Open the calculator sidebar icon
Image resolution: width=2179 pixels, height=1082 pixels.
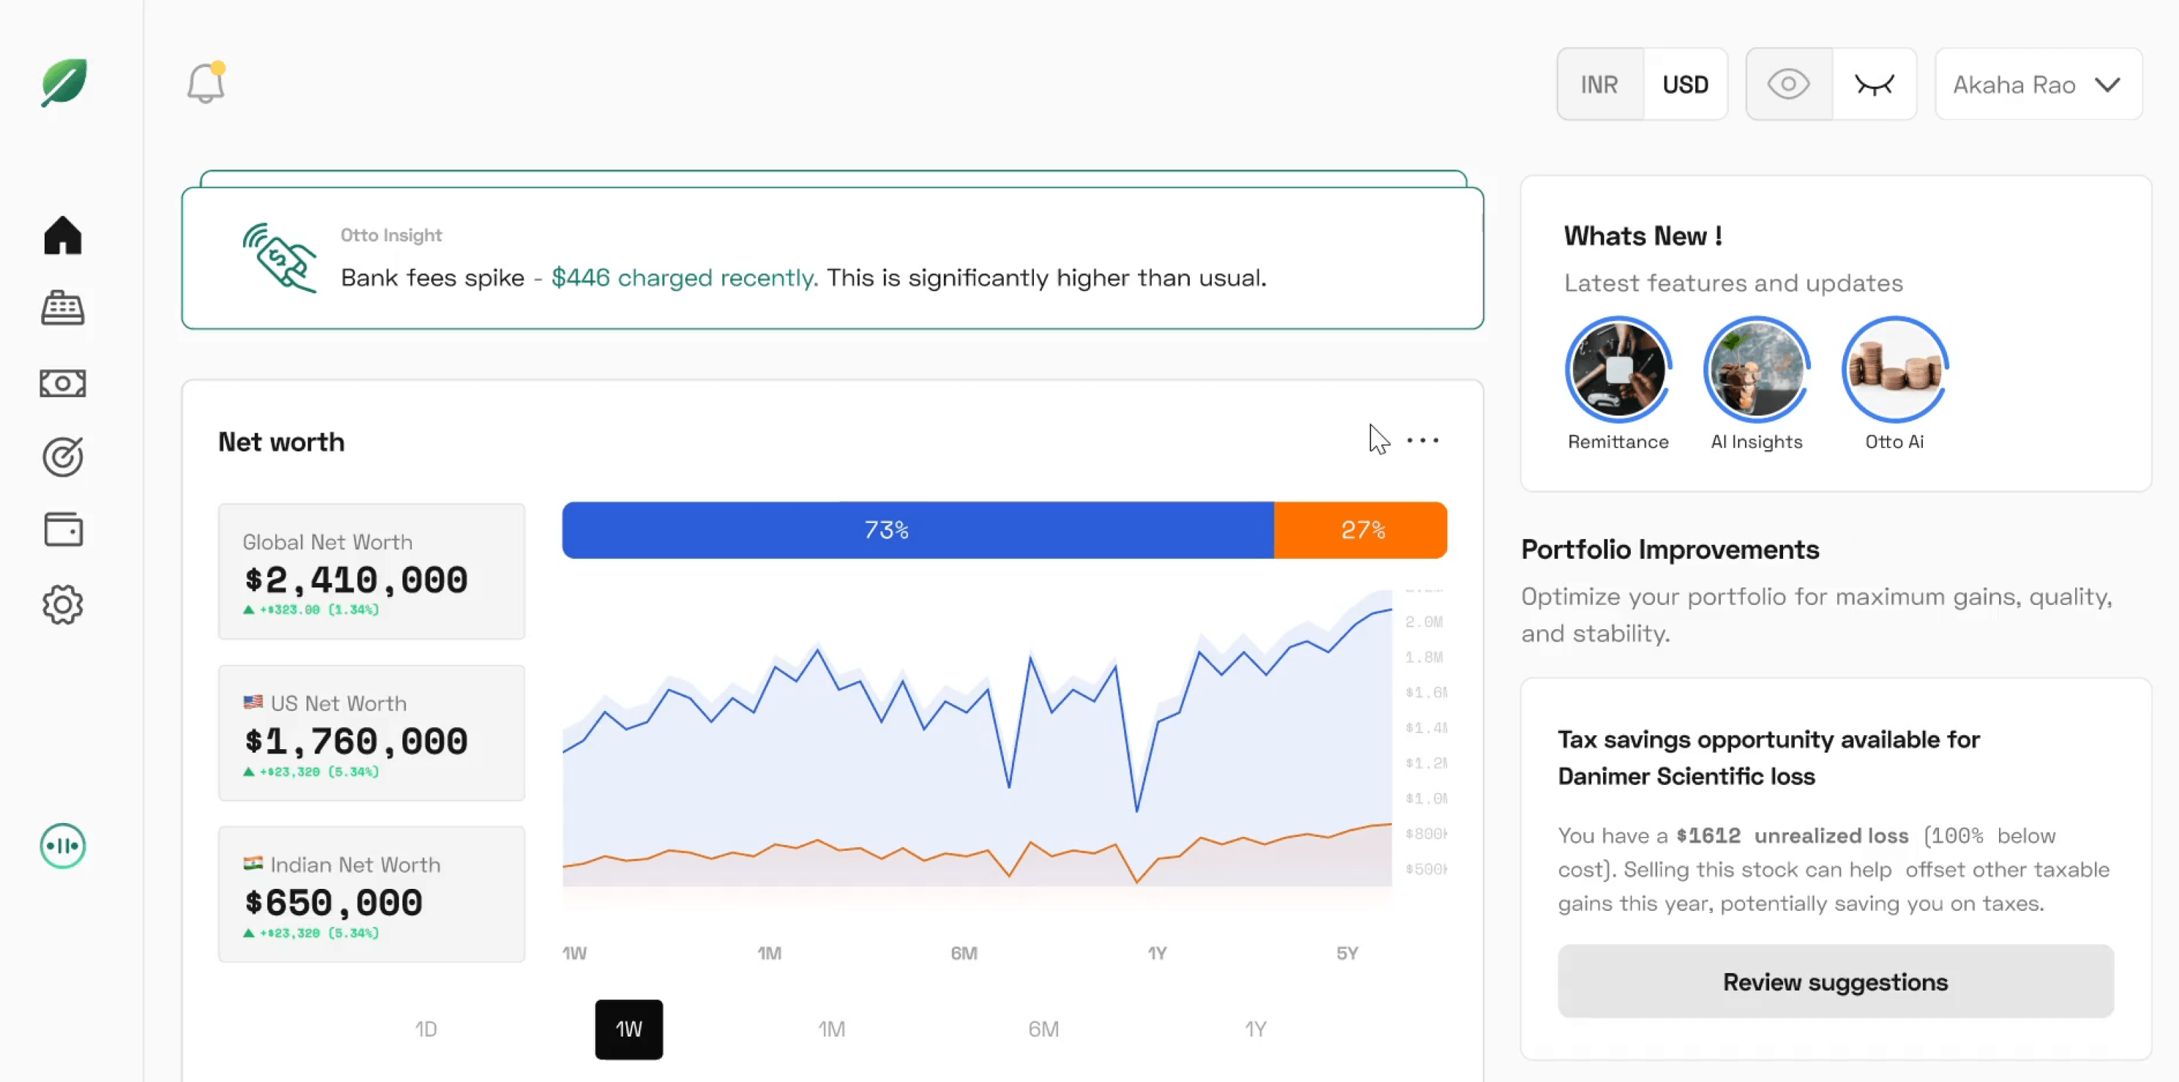click(x=63, y=309)
